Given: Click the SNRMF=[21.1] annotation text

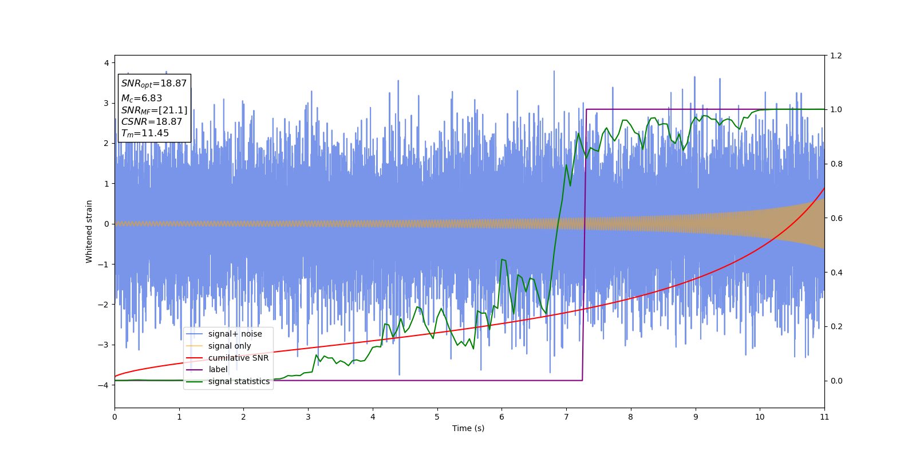Looking at the screenshot, I should tap(154, 110).
